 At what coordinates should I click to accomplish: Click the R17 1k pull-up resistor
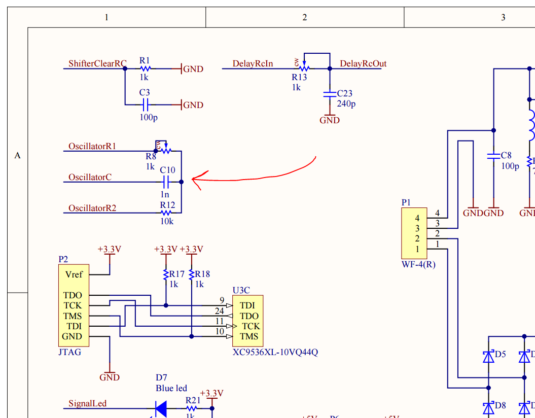[165, 274]
